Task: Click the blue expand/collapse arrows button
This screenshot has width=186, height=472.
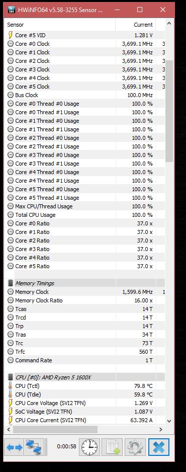Action: point(15,447)
